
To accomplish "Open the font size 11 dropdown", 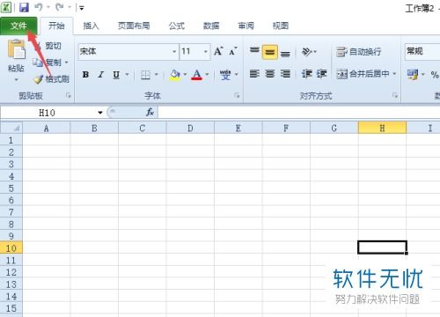I will pos(206,52).
